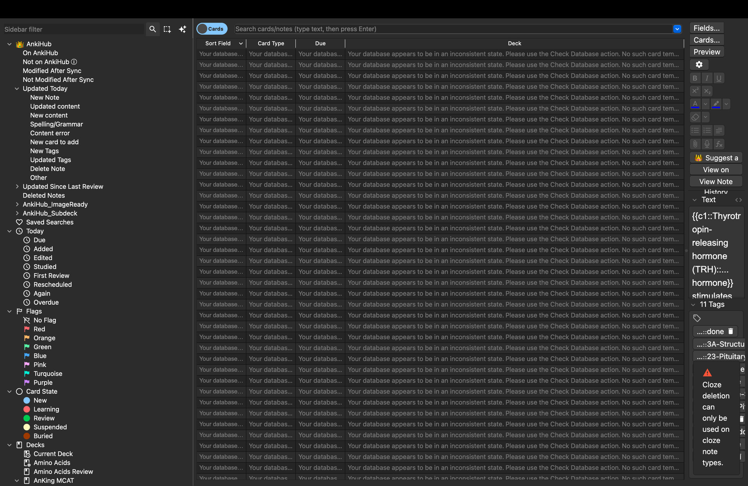This screenshot has width=748, height=486.
Task: Expand the AnkiHub_Subdeck item
Action: pos(17,213)
